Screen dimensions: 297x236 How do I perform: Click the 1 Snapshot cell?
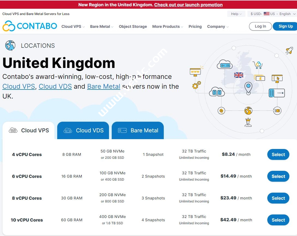[x=153, y=154]
